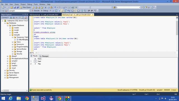Click the Raju cell in results grid

(x=39, y=64)
